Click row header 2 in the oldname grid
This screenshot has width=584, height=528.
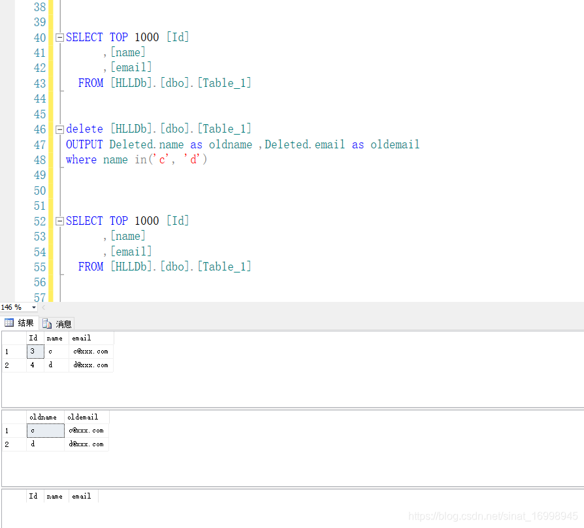(7, 444)
